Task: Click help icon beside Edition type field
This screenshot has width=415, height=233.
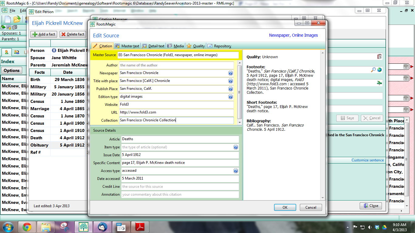Action: [231, 97]
